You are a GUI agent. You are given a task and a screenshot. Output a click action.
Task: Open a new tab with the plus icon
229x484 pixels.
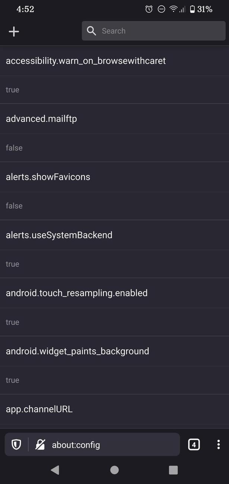(14, 31)
